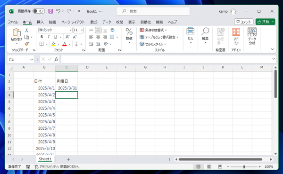Apply Italic formatting
This screenshot has height=174, width=283.
point(49,37)
